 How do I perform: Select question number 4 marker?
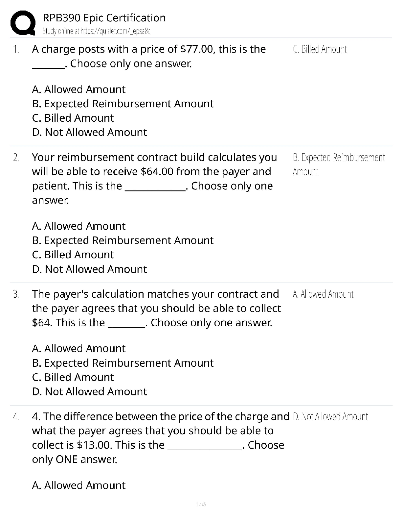16,417
